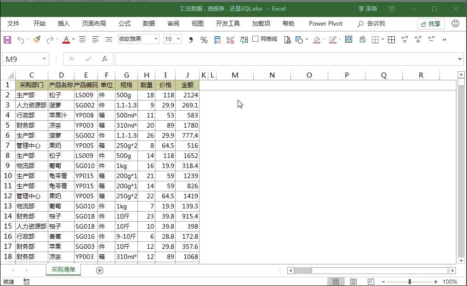Click the highlighter pen color icon

point(333,40)
